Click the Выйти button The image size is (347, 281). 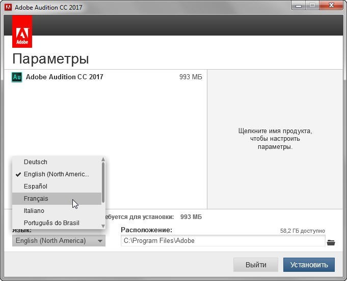pos(256,265)
